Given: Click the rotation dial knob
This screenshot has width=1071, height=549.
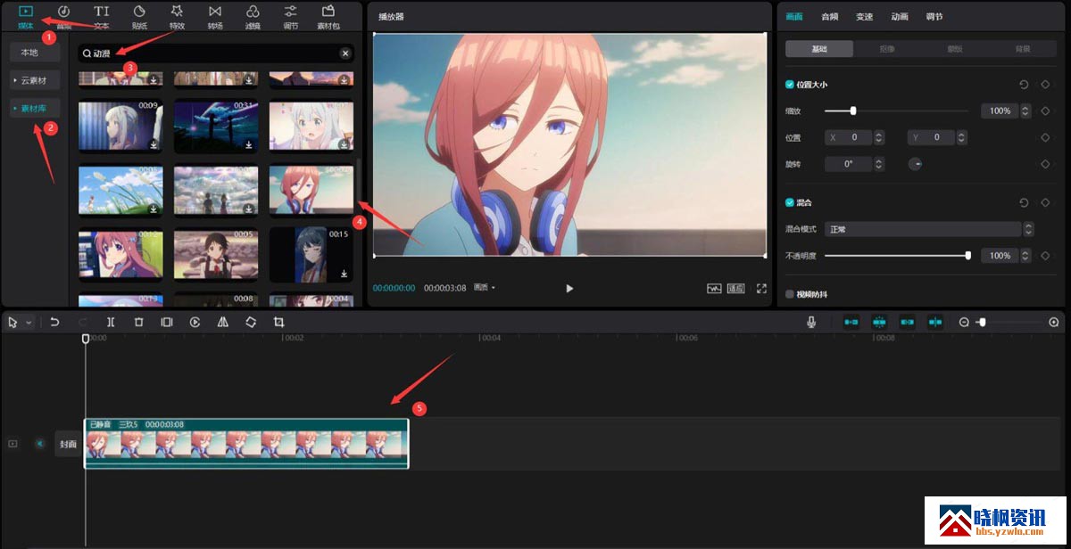Looking at the screenshot, I should point(915,164).
